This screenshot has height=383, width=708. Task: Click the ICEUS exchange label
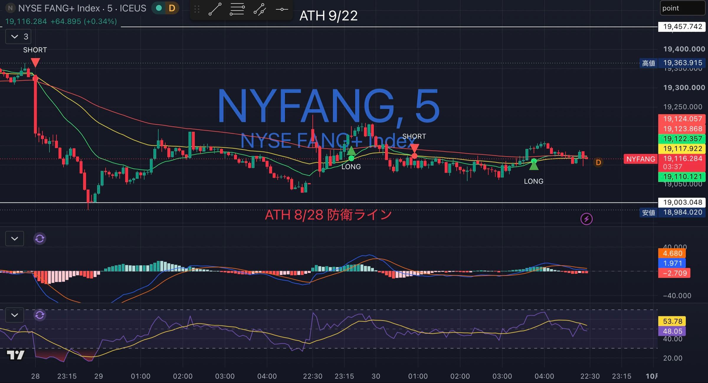coord(133,8)
